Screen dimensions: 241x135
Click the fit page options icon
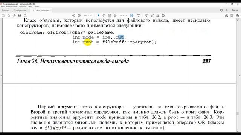tap(132, 15)
